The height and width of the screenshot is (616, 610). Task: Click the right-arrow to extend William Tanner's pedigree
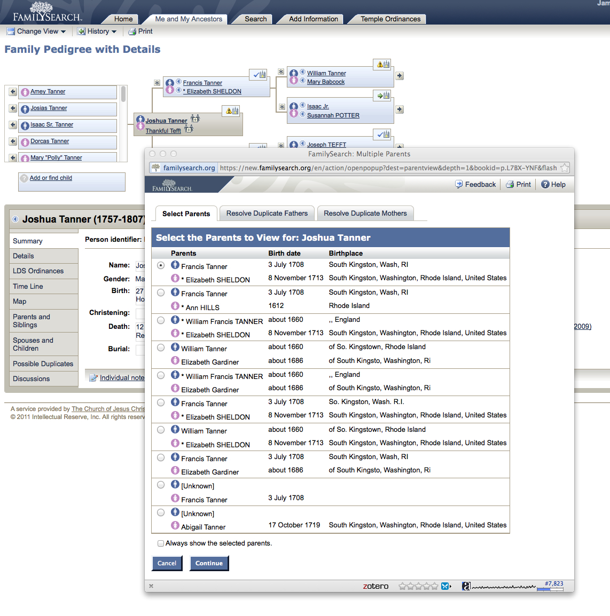(400, 76)
